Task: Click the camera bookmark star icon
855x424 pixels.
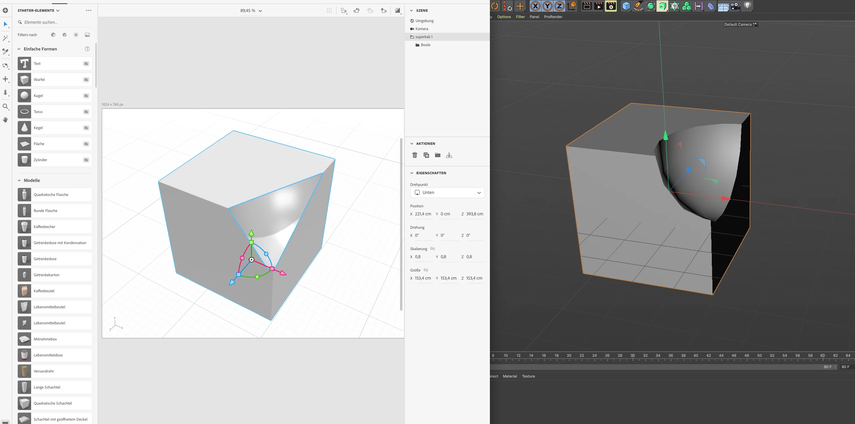Action: pos(383,11)
